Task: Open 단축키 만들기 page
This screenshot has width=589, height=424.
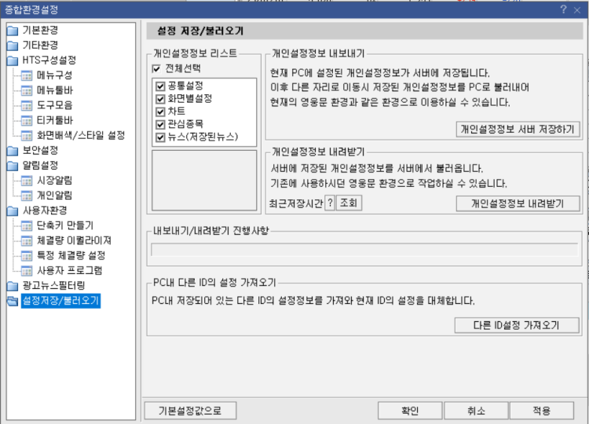Action: (65, 225)
